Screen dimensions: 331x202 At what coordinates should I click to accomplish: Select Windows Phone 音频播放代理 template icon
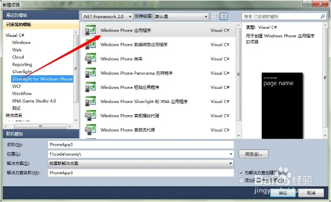point(90,116)
